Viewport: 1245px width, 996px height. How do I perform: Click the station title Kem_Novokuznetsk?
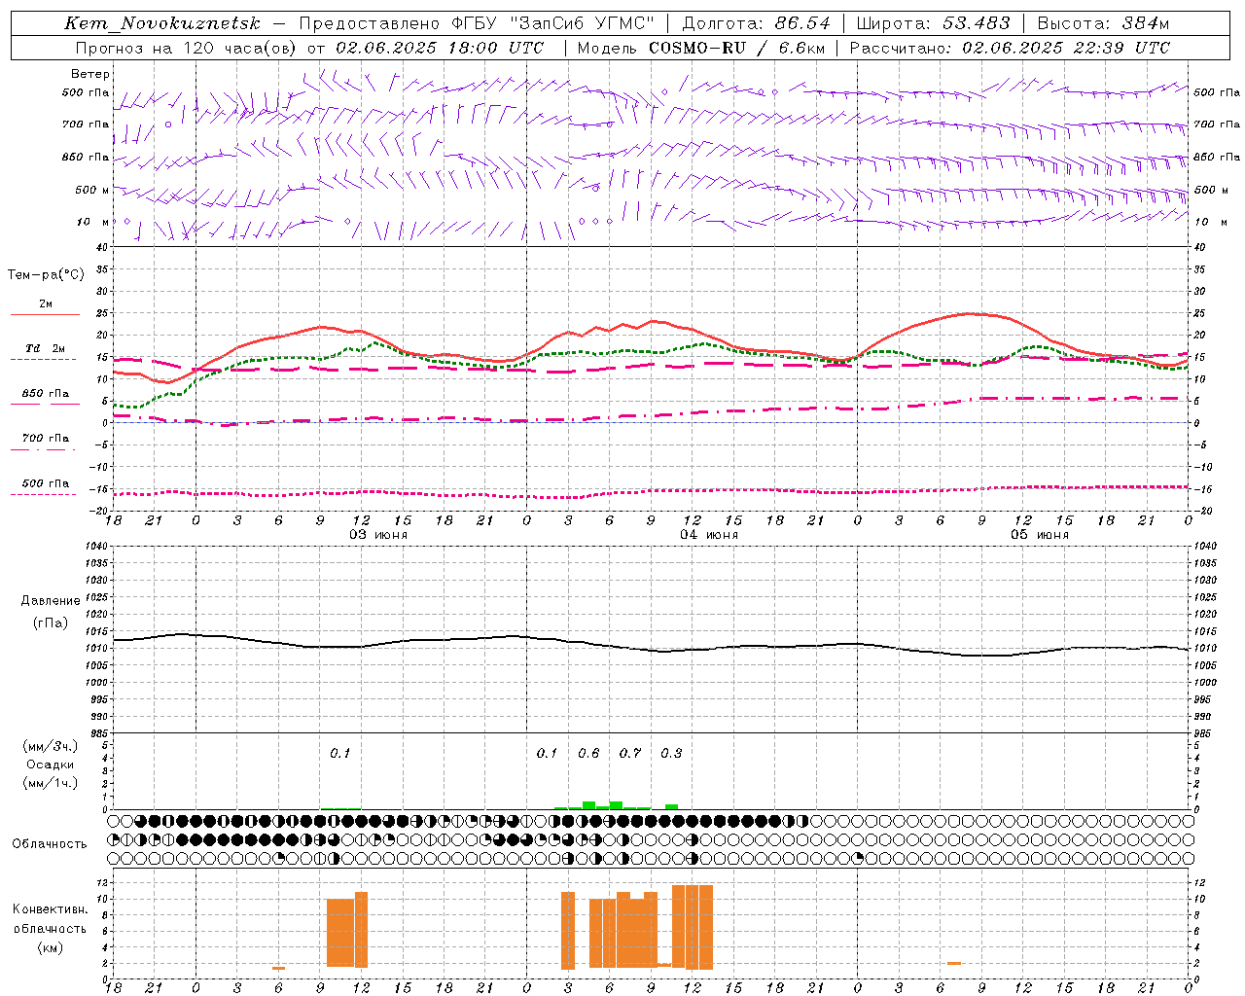click(162, 24)
